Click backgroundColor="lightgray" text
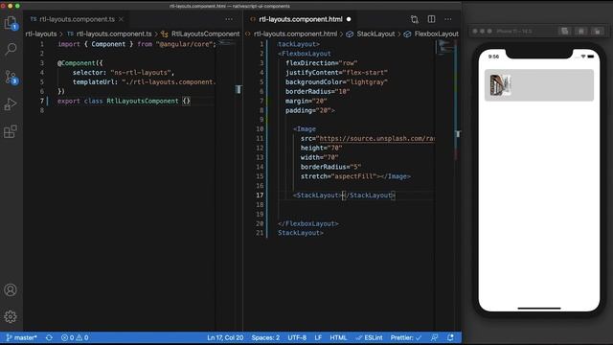This screenshot has height=345, width=613. 336,82
